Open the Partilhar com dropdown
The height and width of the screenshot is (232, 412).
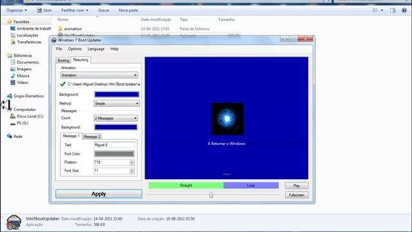click(x=75, y=10)
